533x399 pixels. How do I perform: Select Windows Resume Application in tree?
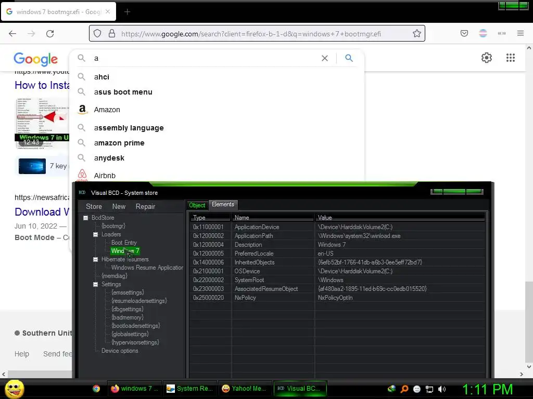point(147,268)
